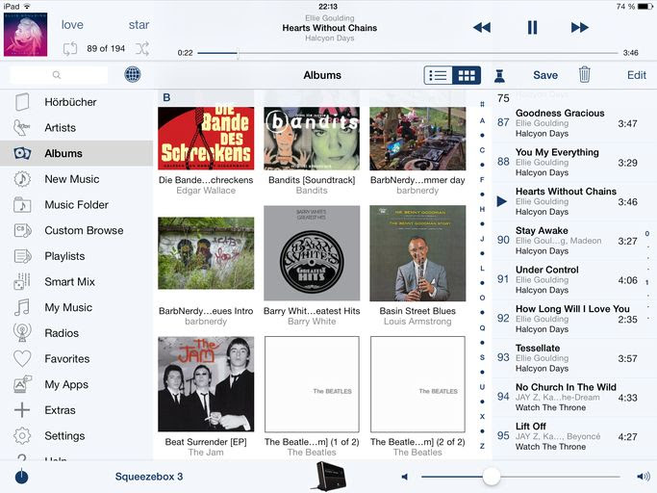This screenshot has width=657, height=493.
Task: Click the Smart Mix dice icon
Action: [22, 281]
